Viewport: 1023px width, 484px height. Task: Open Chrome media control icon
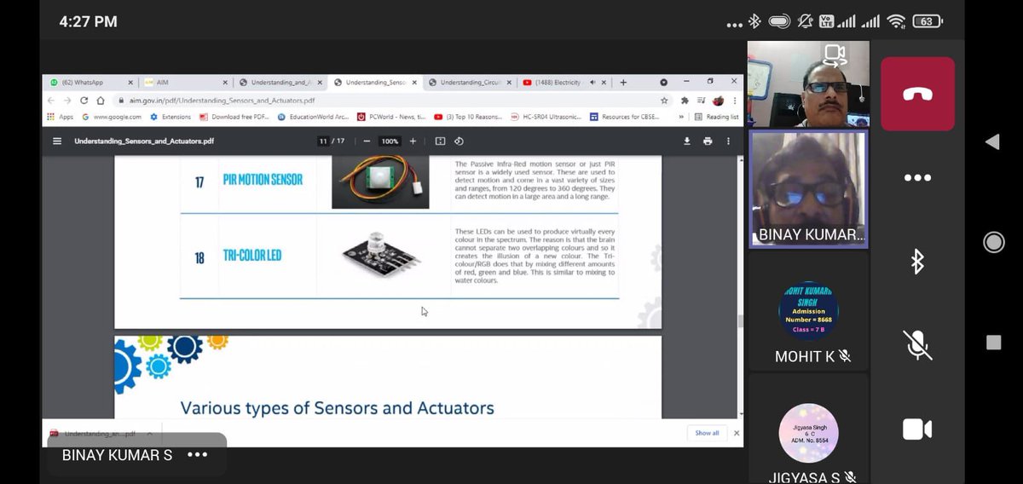pos(701,101)
